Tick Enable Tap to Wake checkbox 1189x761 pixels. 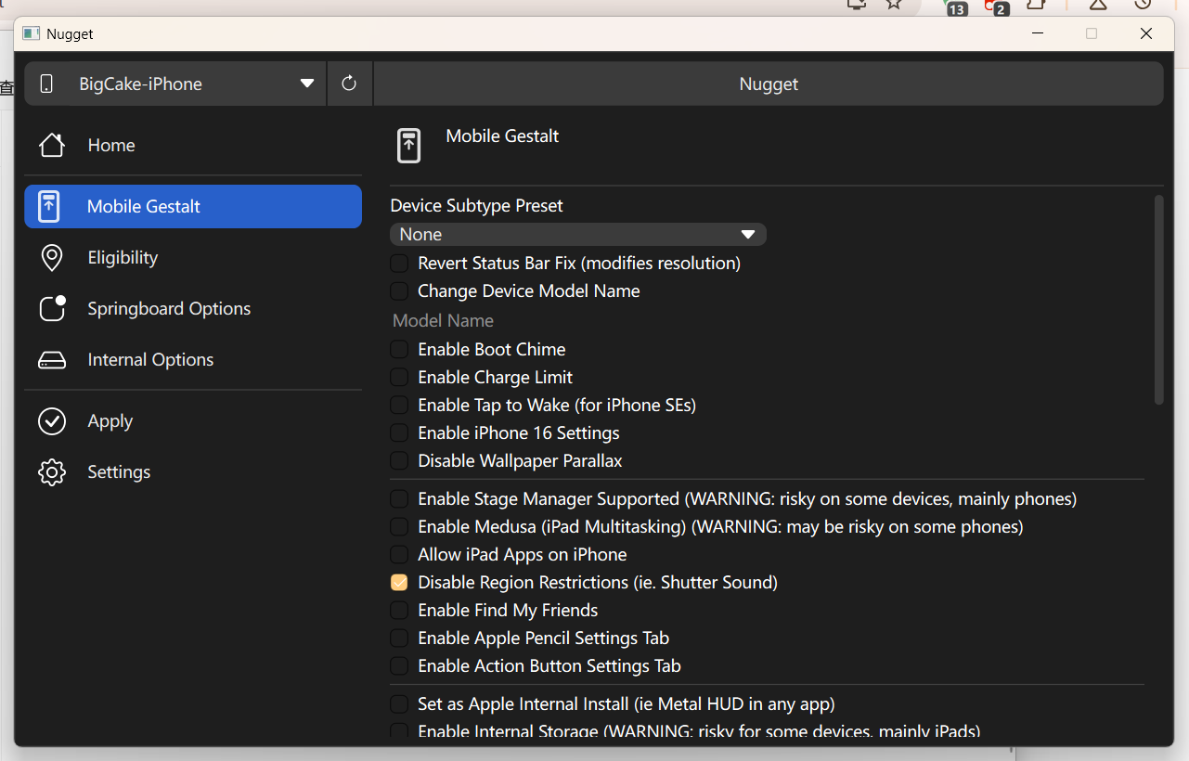399,406
